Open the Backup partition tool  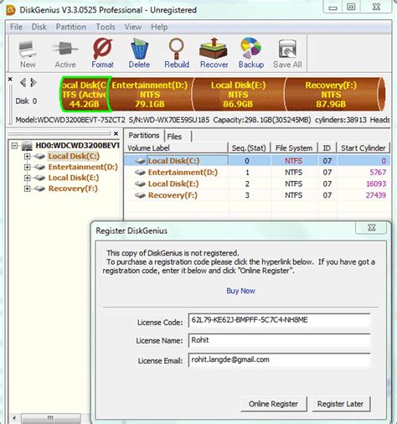[x=251, y=54]
